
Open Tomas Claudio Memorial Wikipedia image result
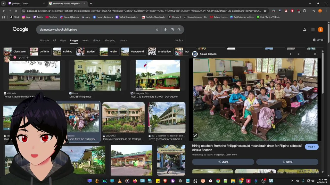35,75
